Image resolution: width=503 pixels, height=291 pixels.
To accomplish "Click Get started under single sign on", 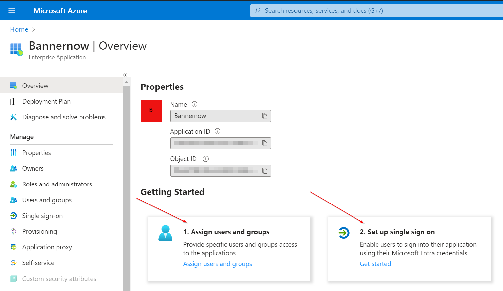I will pos(376,264).
